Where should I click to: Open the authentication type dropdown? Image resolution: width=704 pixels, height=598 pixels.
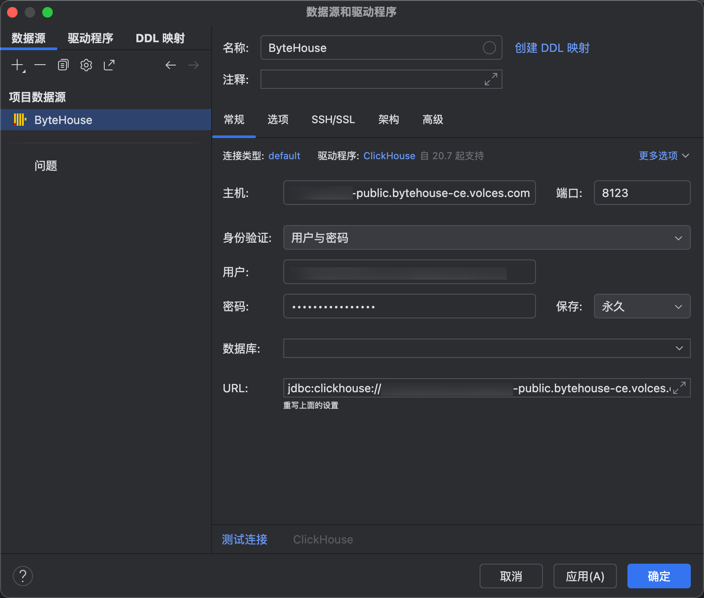487,238
